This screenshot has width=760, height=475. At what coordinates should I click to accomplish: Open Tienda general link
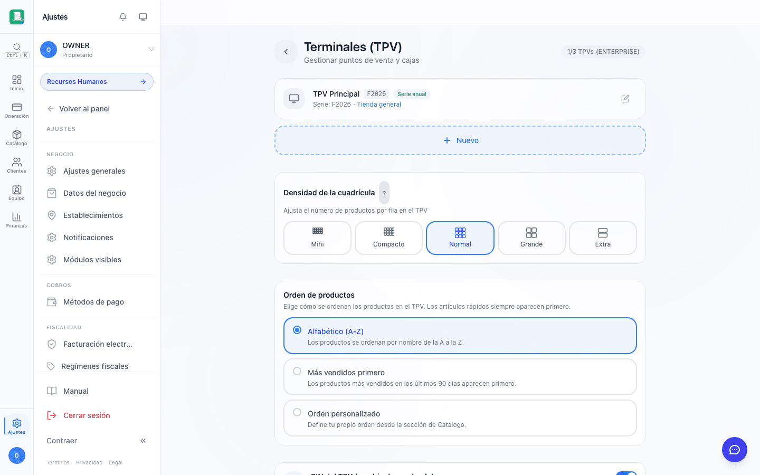(379, 104)
